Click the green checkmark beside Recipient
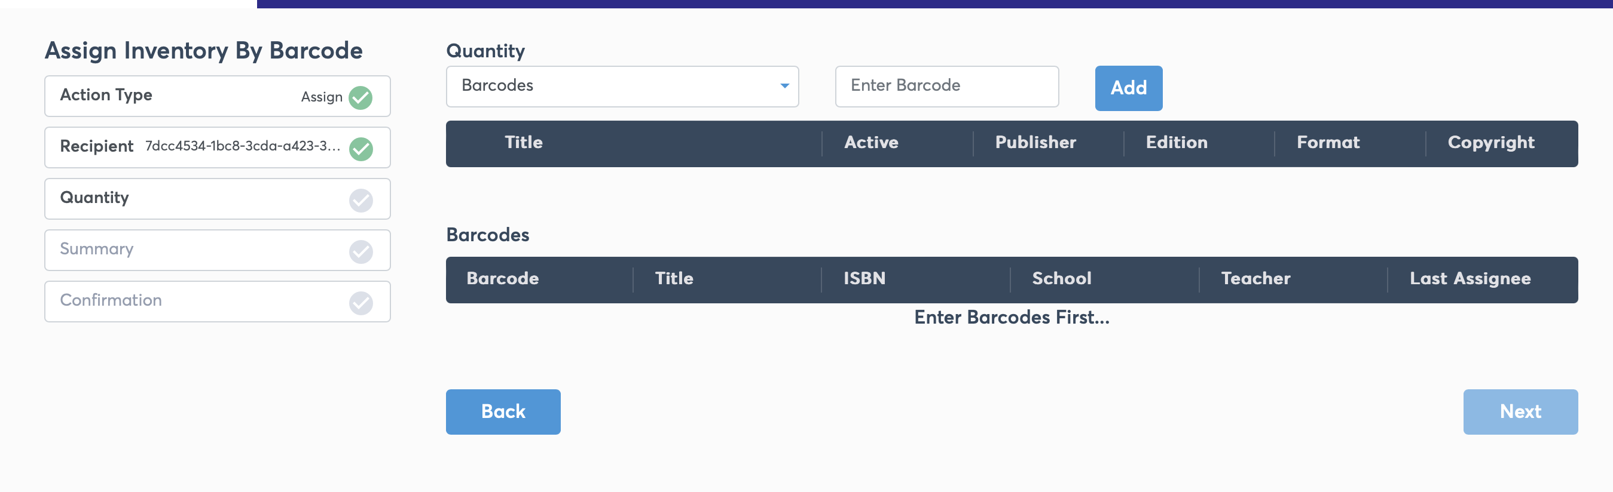 point(361,149)
